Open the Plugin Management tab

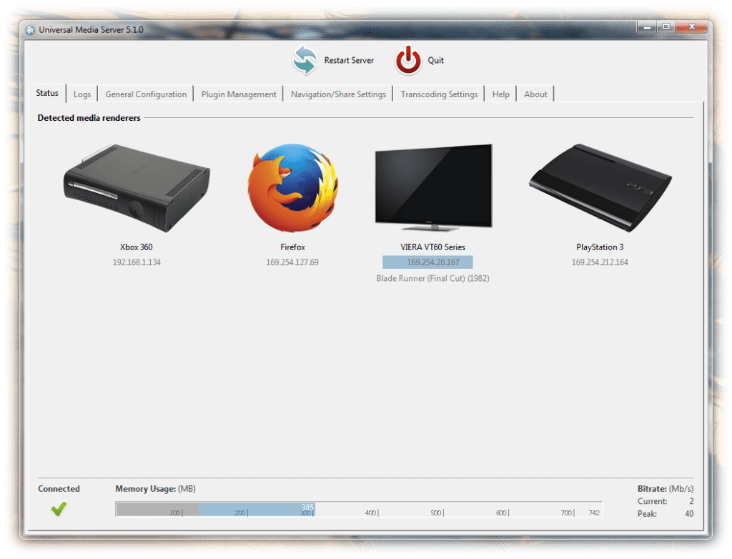pyautogui.click(x=238, y=94)
